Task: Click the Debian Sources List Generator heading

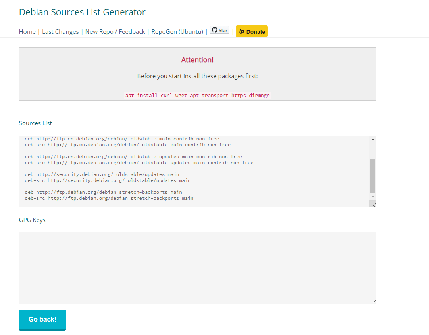Action: [82, 12]
